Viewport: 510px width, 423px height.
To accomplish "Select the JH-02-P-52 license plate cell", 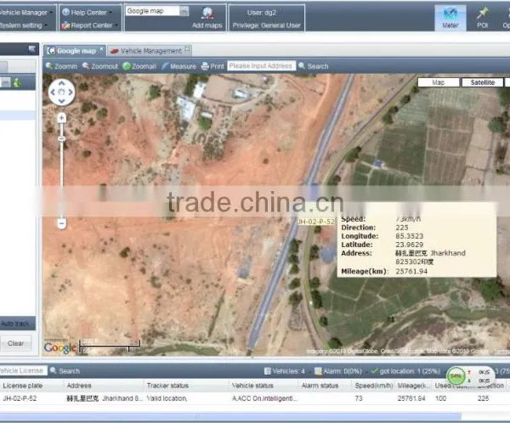I will click(20, 398).
